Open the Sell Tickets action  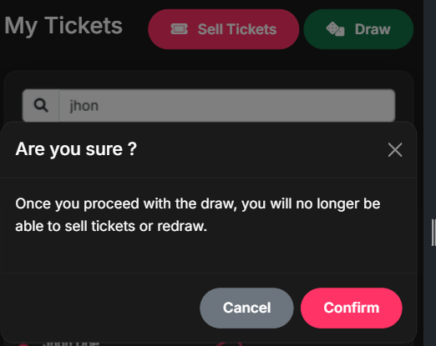pos(224,29)
